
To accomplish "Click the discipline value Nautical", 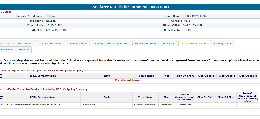I will [x=51, y=21].
